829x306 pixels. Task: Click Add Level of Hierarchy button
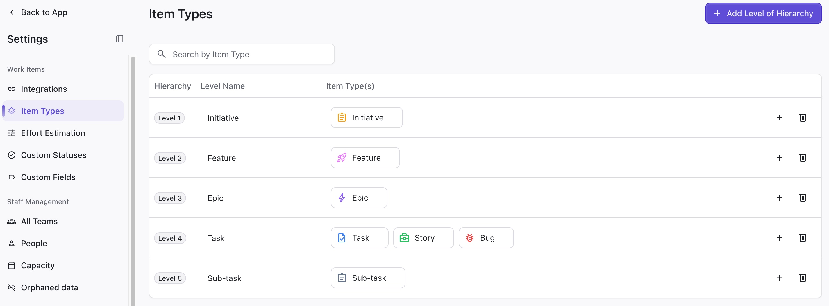tap(763, 13)
